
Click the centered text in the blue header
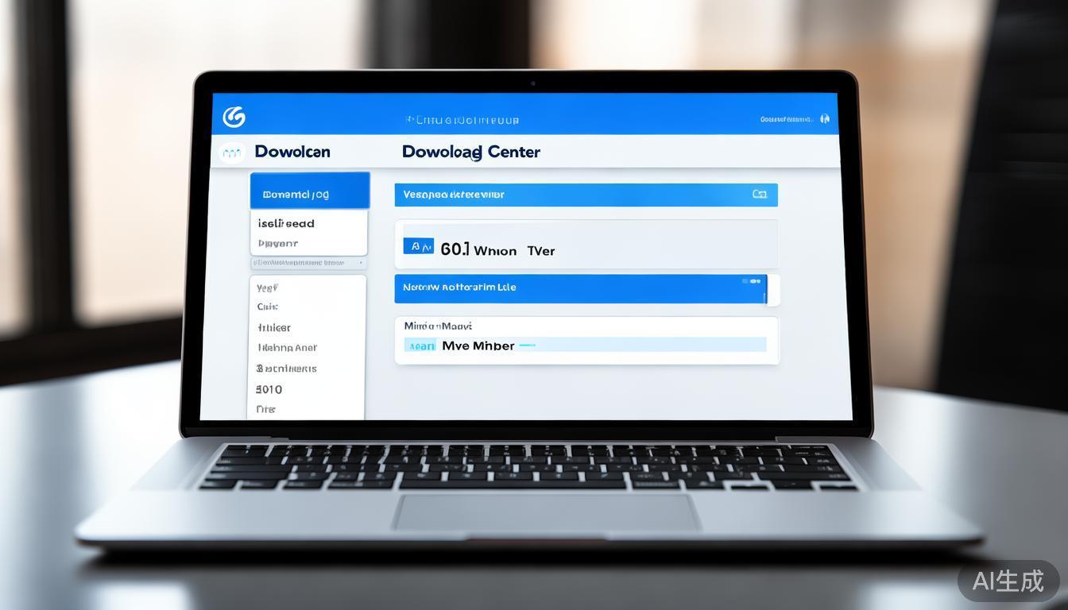pyautogui.click(x=462, y=121)
